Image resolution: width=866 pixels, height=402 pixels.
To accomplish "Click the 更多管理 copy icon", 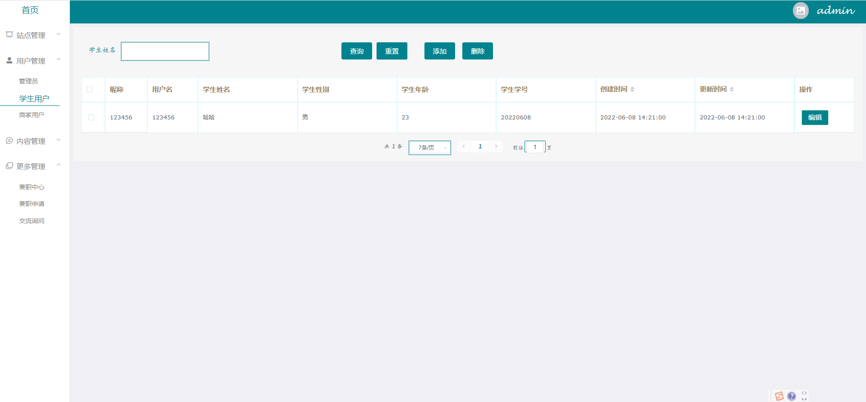I will [9, 166].
